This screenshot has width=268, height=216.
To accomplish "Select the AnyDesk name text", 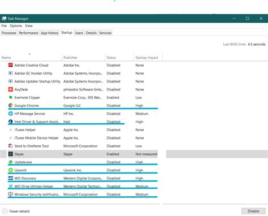I will [21, 89].
